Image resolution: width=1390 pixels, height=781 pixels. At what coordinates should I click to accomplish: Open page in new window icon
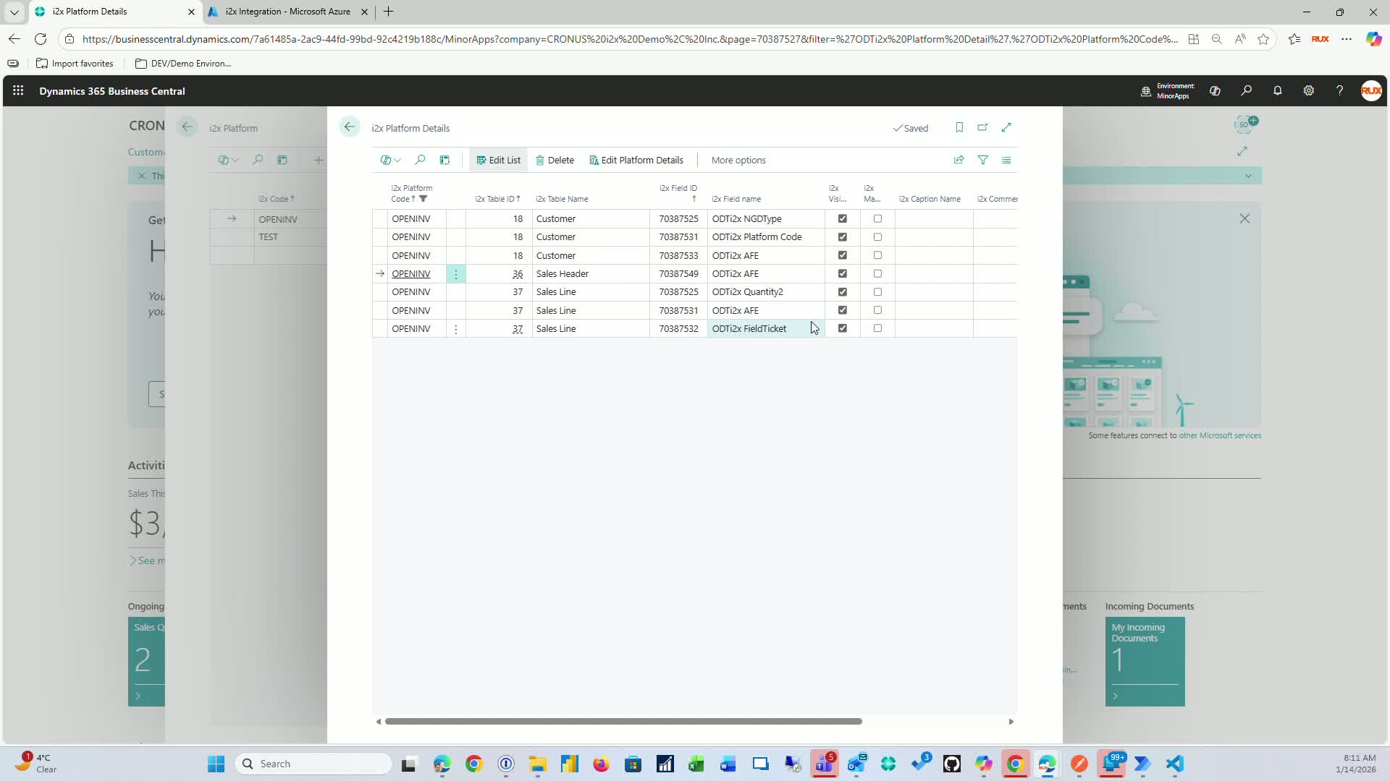pos(982,127)
